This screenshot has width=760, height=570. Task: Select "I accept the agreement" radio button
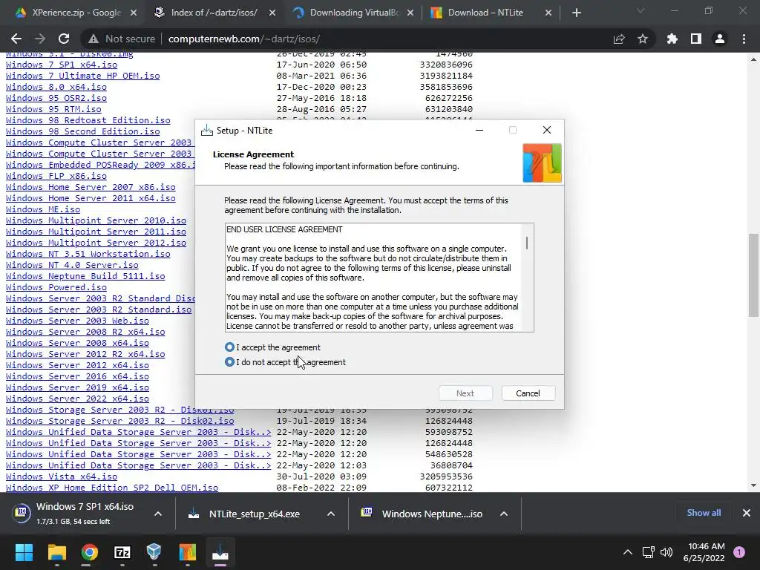point(229,347)
